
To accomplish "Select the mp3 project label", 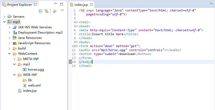I will click(x=16, y=22).
